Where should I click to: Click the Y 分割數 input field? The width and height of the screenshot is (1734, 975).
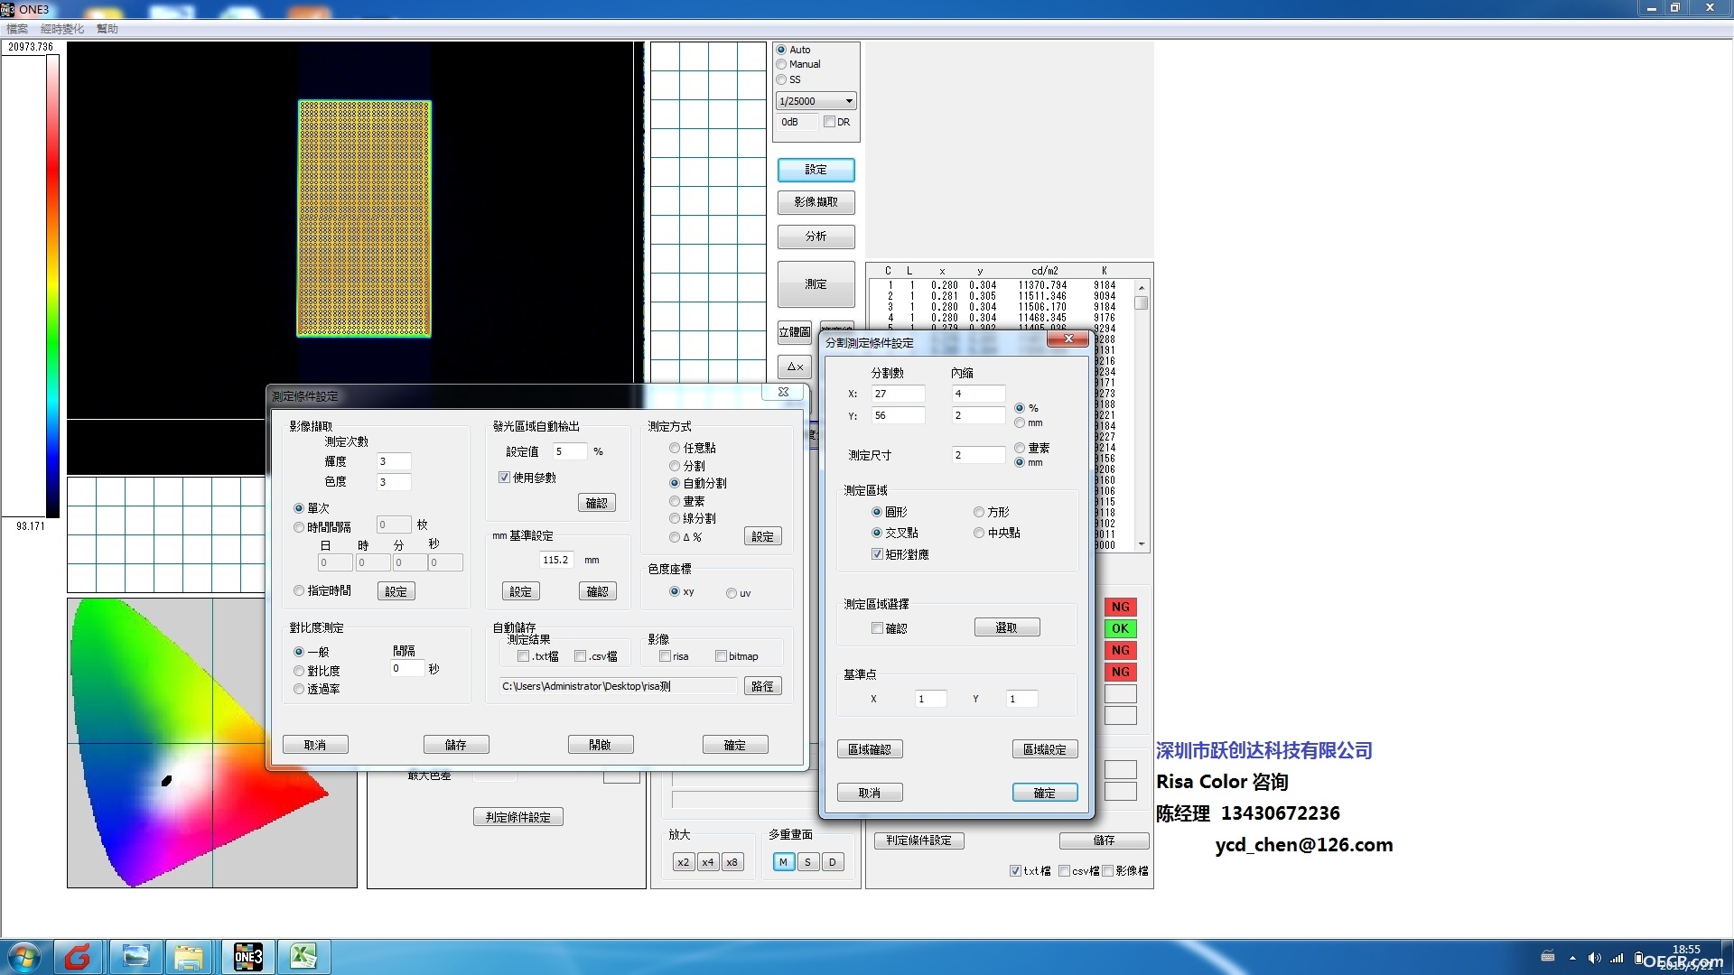point(898,415)
